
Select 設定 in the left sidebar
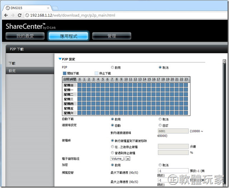12,71
